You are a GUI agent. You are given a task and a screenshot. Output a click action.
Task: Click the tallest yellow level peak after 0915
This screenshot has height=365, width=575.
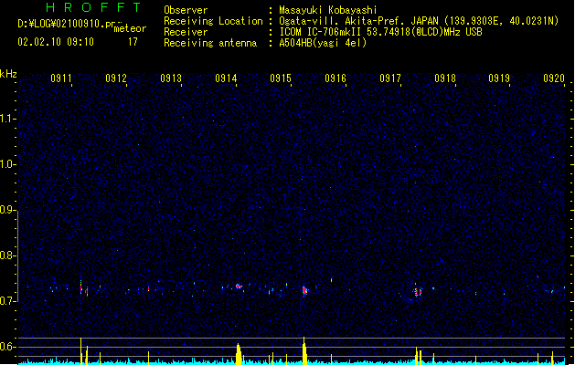tap(304, 350)
